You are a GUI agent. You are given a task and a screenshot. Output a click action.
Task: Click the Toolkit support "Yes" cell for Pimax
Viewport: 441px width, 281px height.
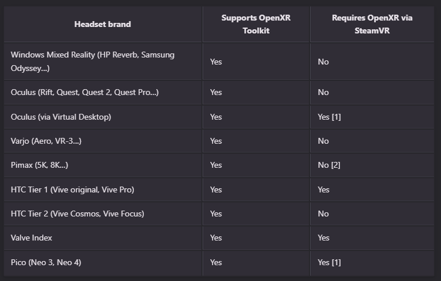coord(216,165)
